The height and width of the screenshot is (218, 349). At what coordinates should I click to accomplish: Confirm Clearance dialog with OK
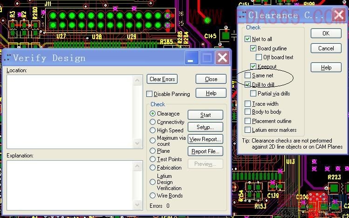pos(326,34)
